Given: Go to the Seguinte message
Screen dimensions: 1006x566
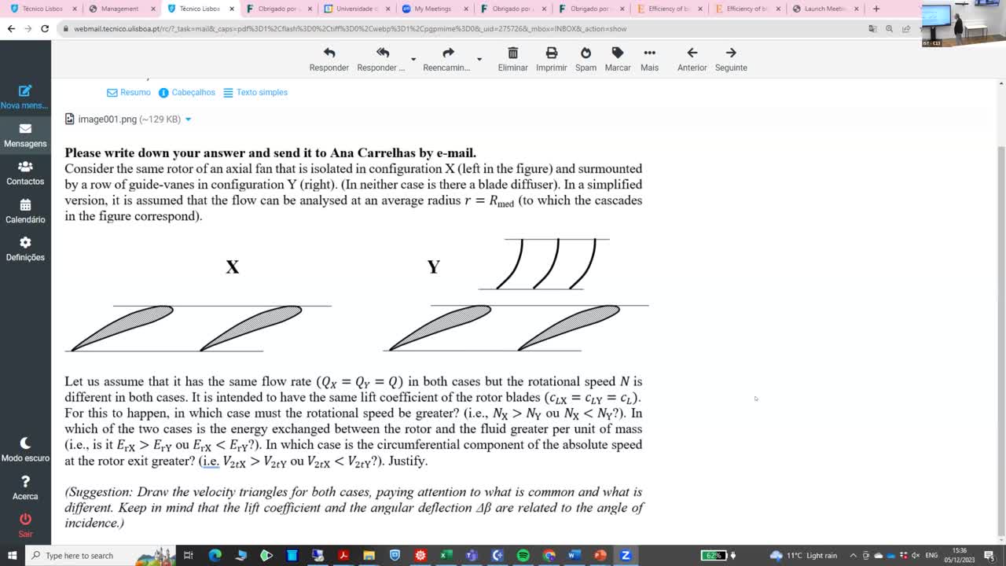Looking at the screenshot, I should coord(731,53).
